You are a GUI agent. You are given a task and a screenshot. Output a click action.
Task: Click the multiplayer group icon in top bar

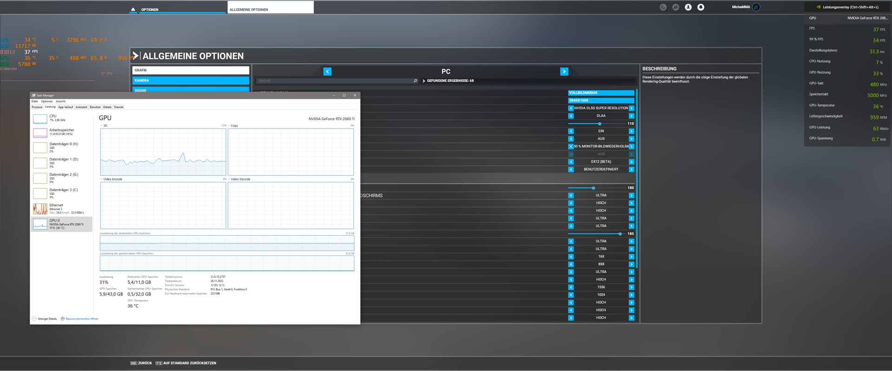point(676,7)
